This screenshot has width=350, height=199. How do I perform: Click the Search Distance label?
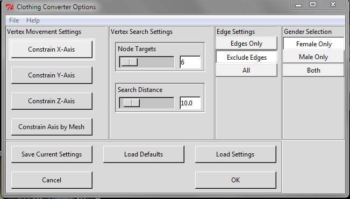click(140, 90)
